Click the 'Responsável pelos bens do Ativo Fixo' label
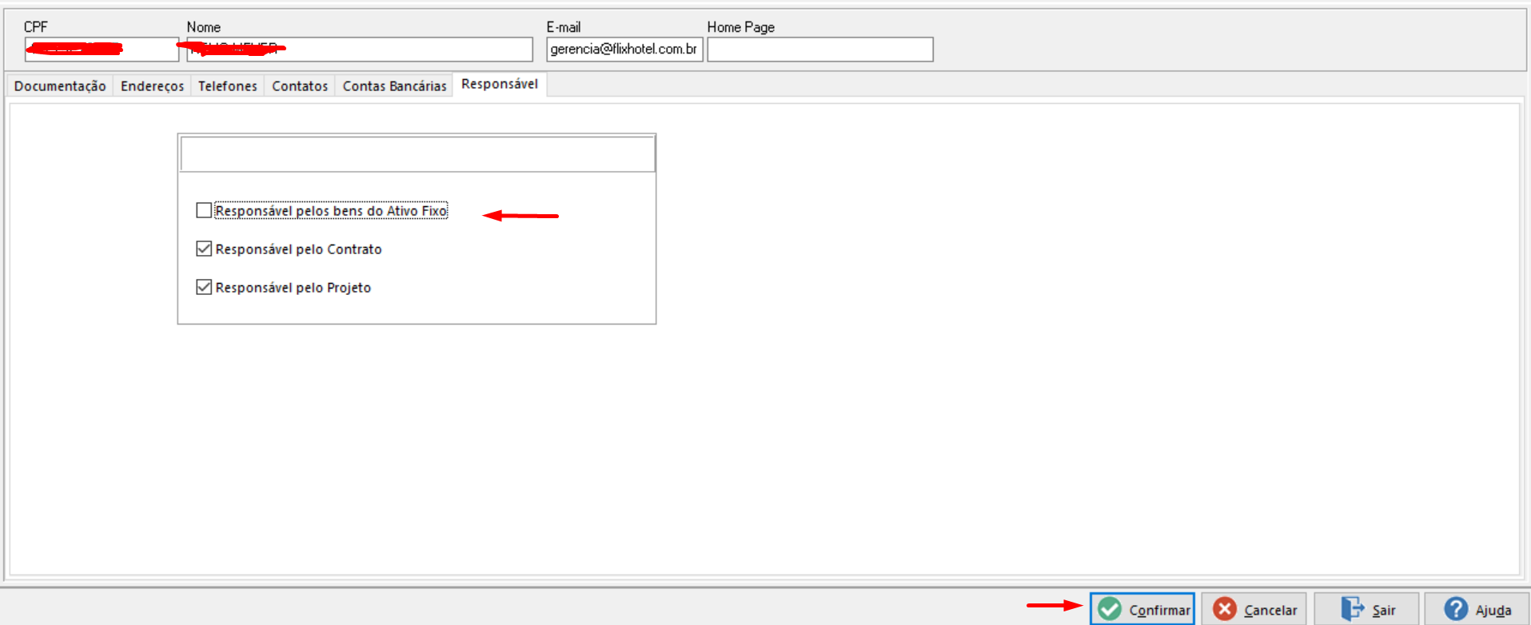 click(x=331, y=211)
